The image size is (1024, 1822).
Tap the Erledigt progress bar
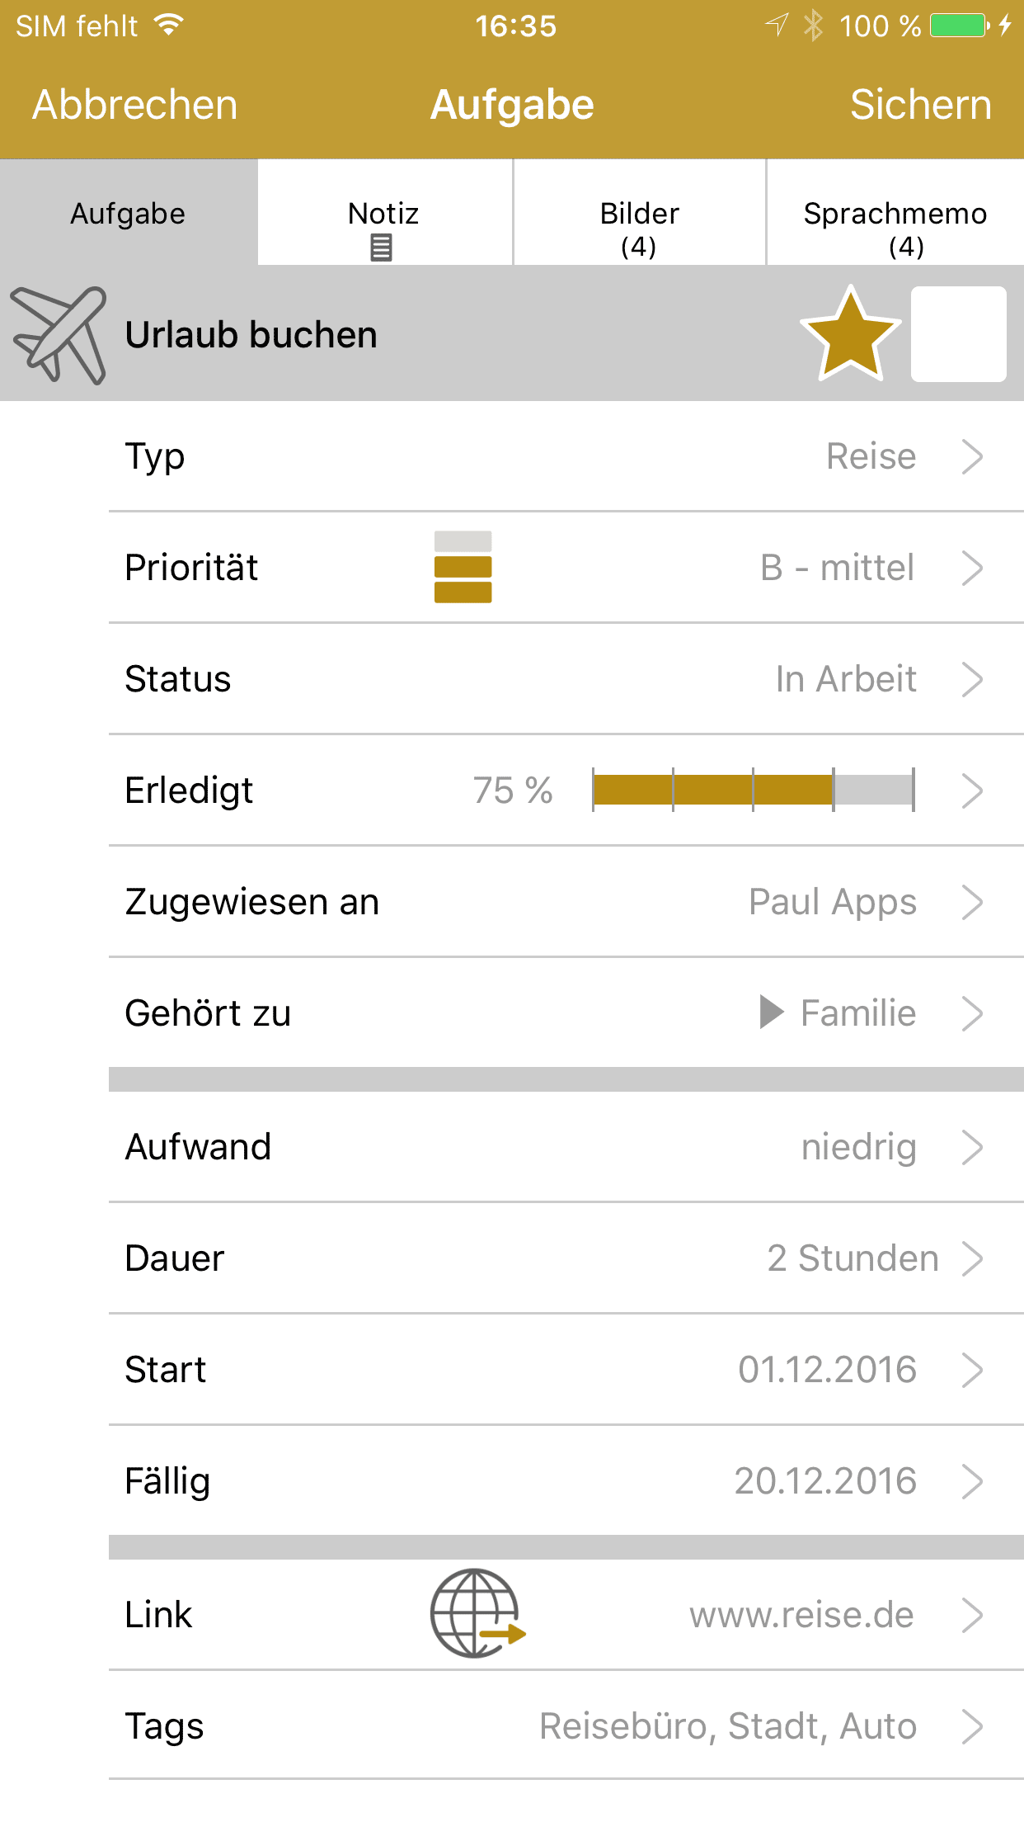pos(753,790)
